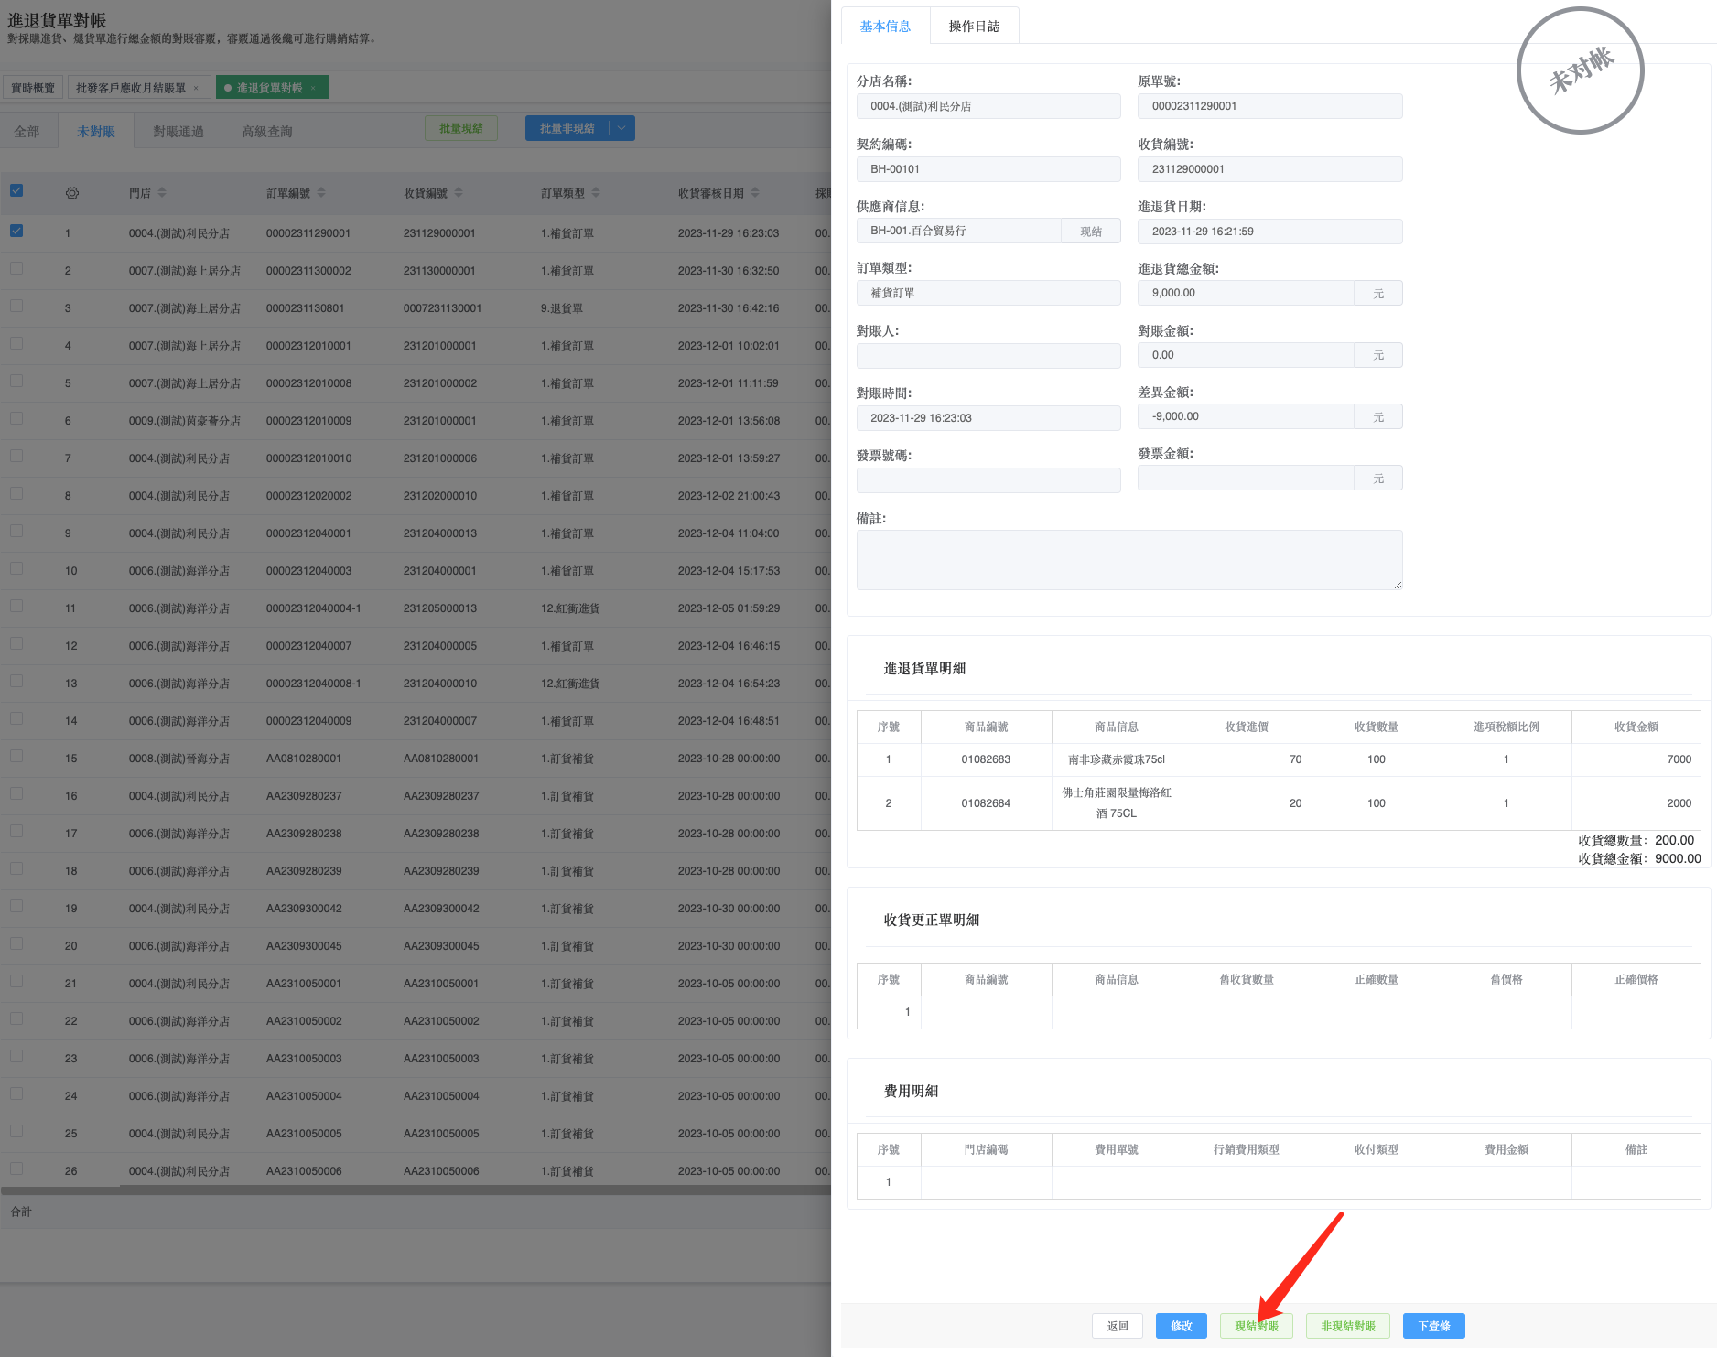
Task: Click into the 備註 remarks text area
Action: click(x=1128, y=559)
